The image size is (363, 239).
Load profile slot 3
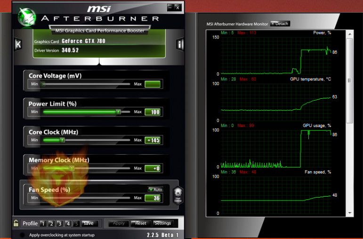click(60, 223)
